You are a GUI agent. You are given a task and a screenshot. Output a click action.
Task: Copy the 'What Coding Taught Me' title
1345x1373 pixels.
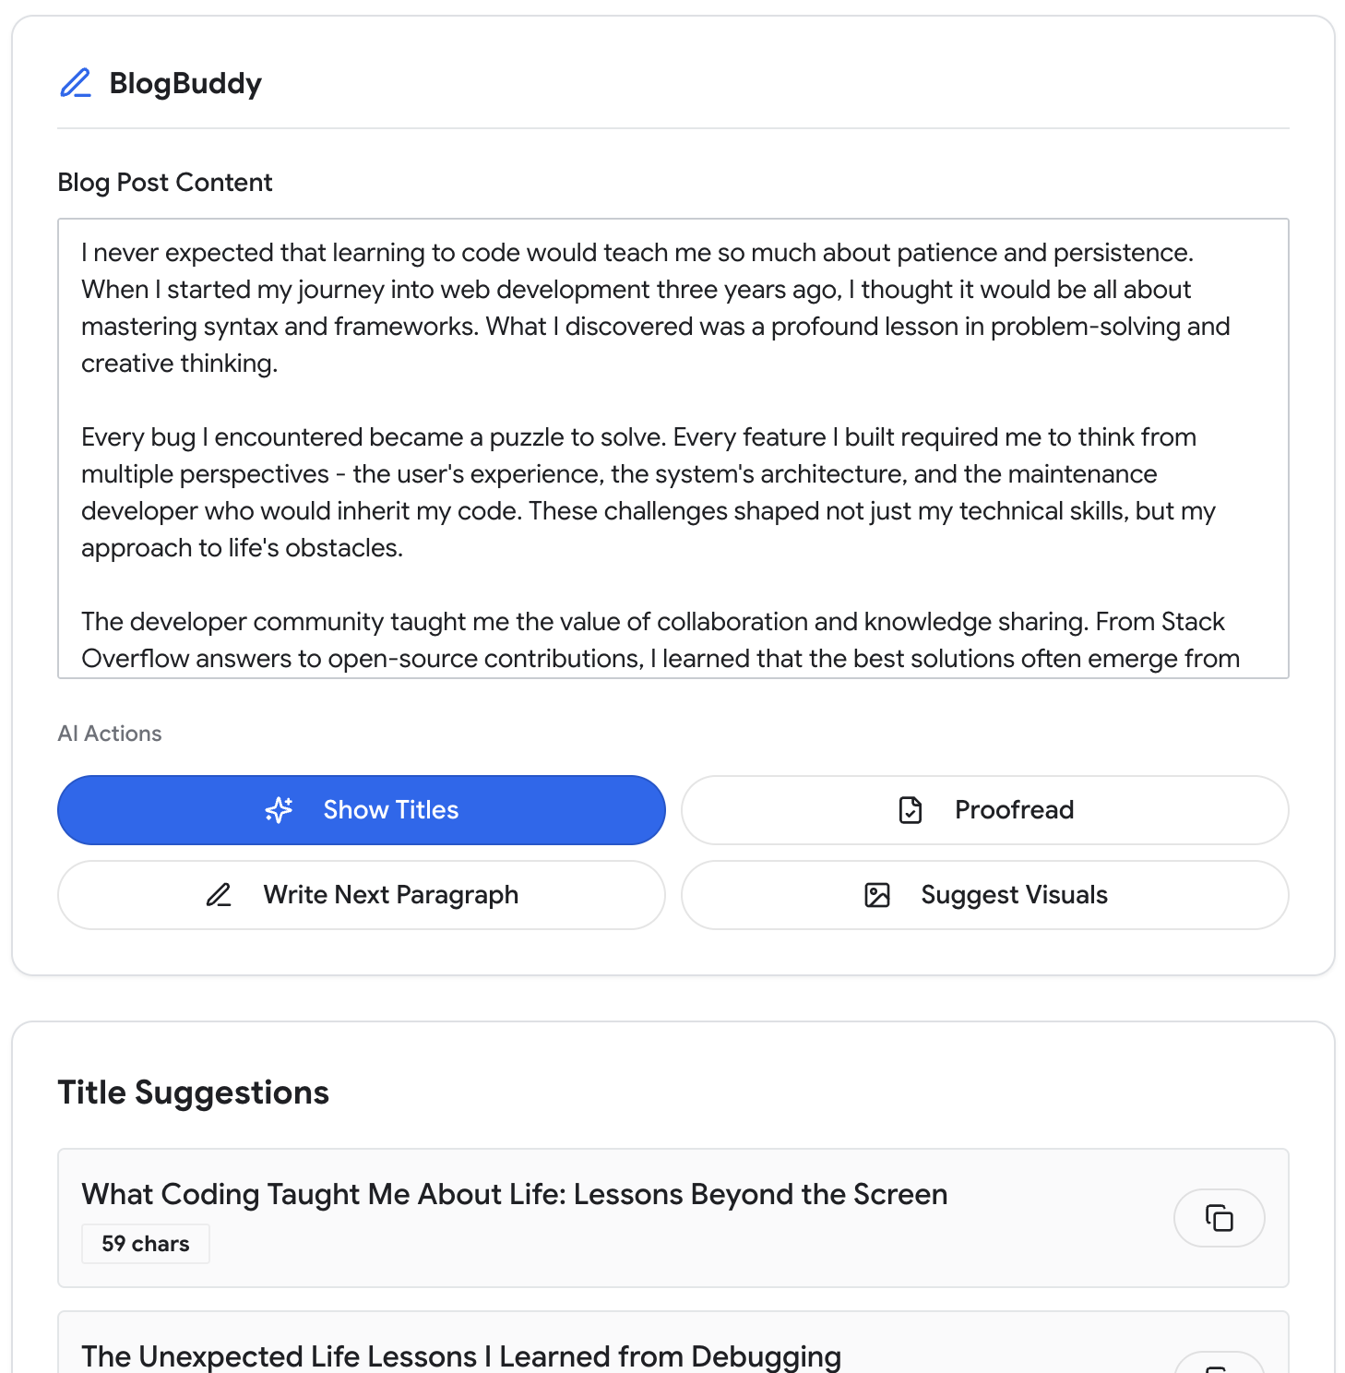pyautogui.click(x=1219, y=1218)
